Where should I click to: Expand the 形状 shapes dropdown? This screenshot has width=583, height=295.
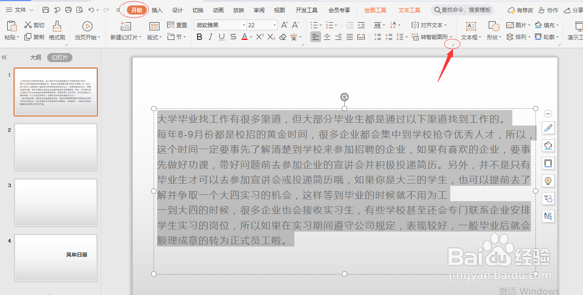click(x=494, y=37)
